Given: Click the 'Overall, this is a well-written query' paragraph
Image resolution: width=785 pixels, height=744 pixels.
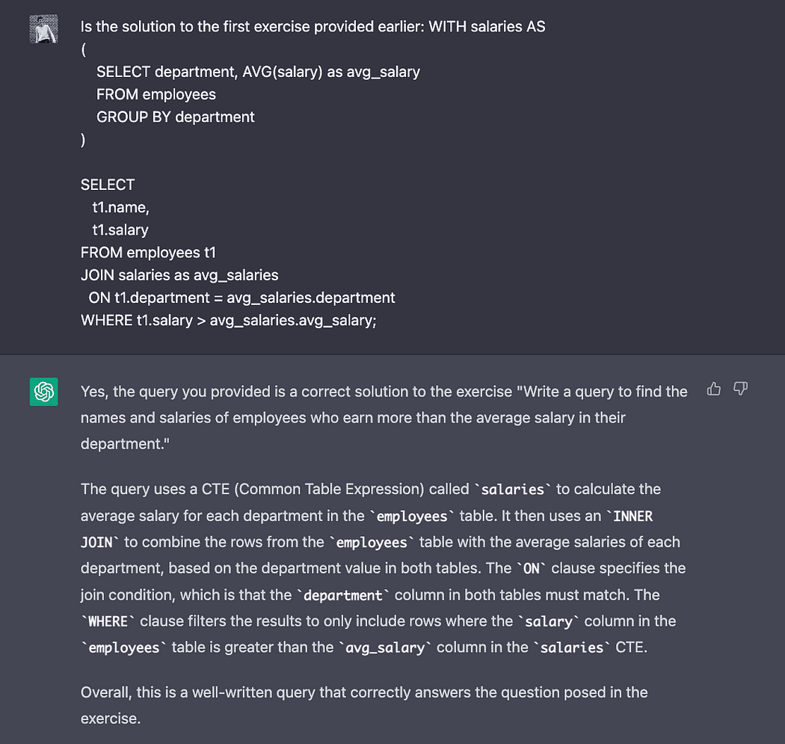Looking at the screenshot, I should 363,692.
